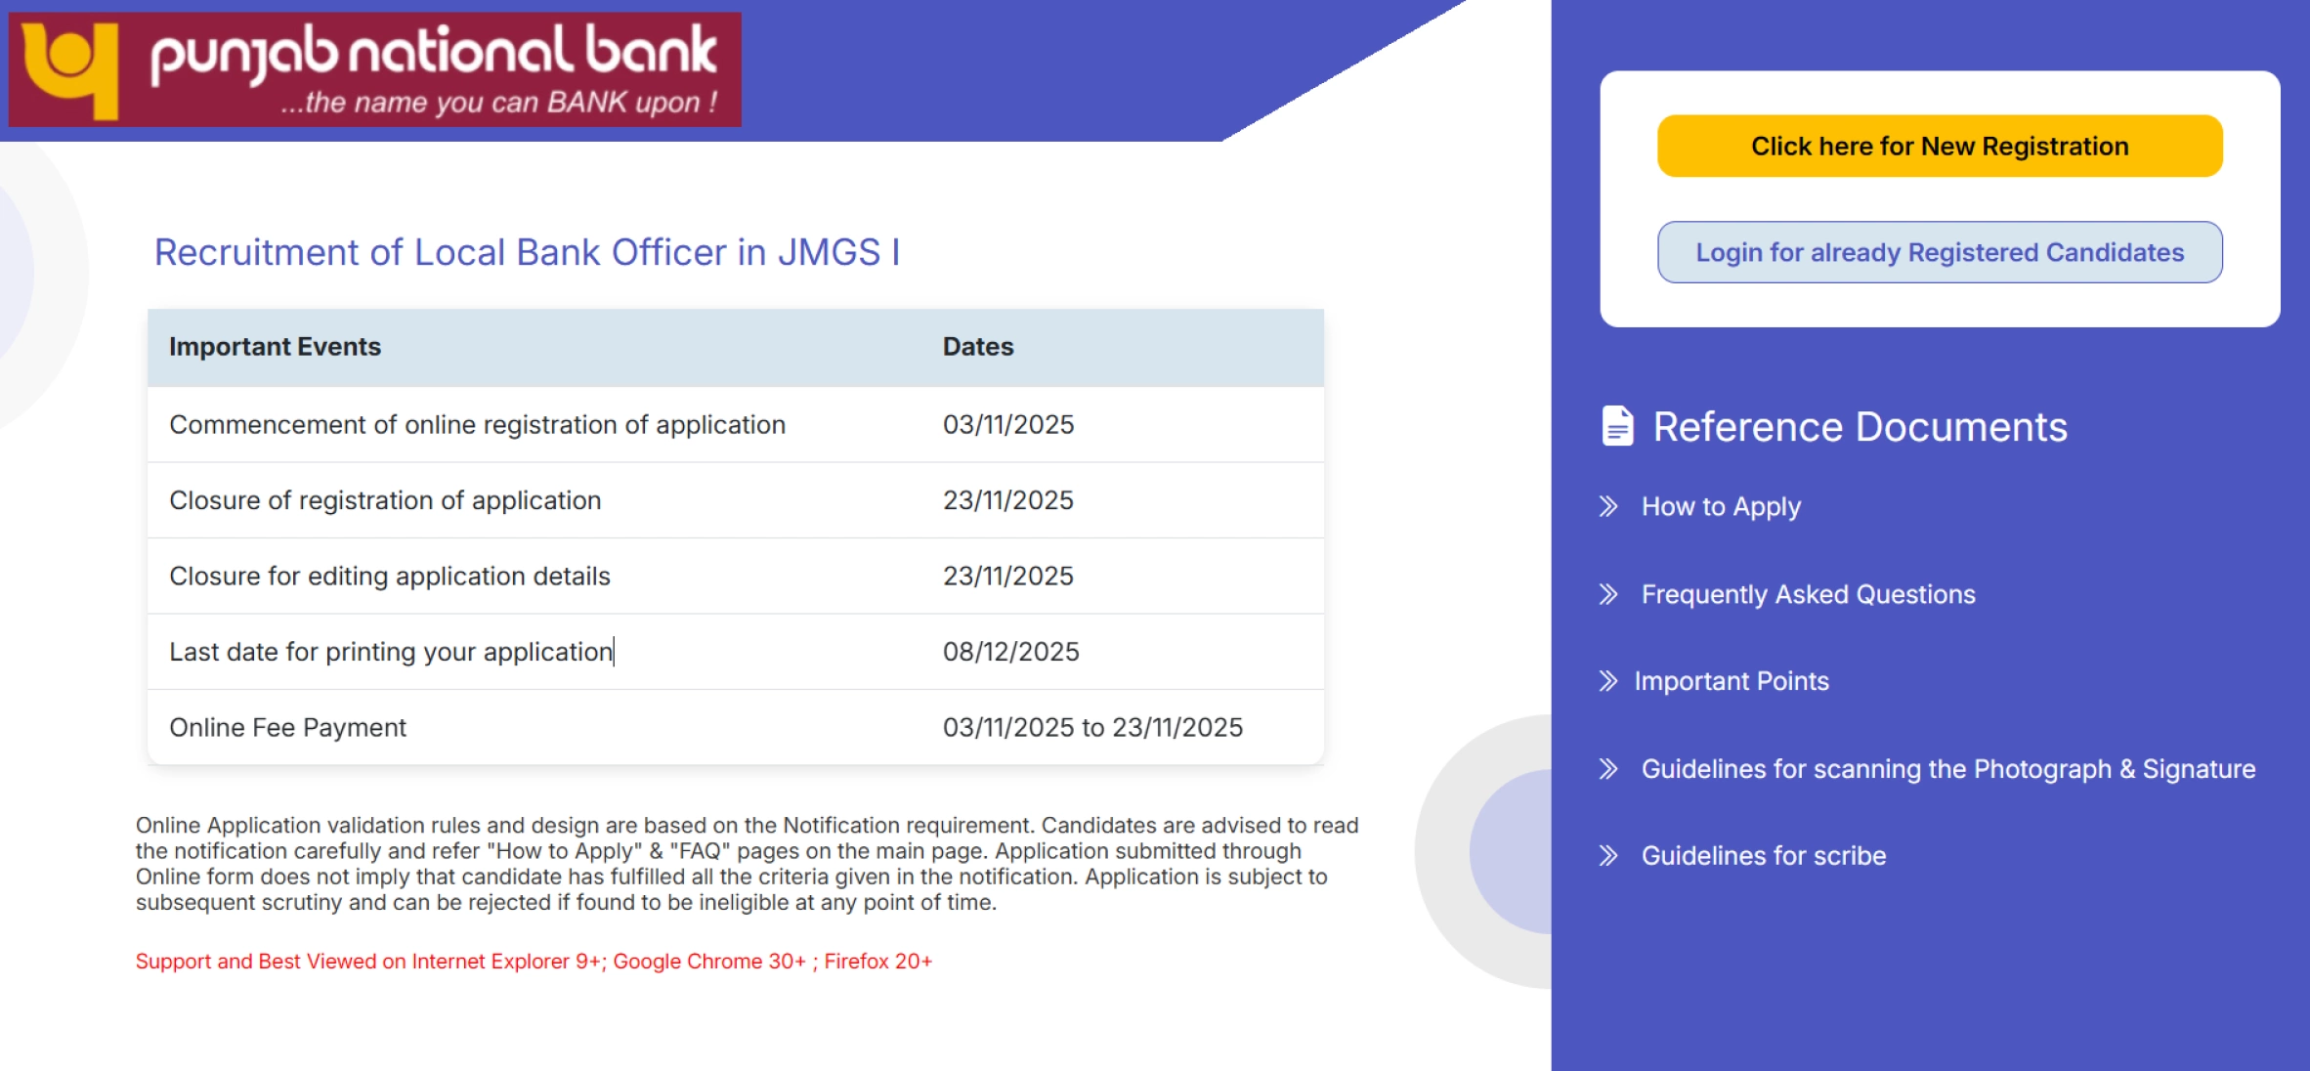Click "Click here for New Registration"

pyautogui.click(x=1939, y=145)
